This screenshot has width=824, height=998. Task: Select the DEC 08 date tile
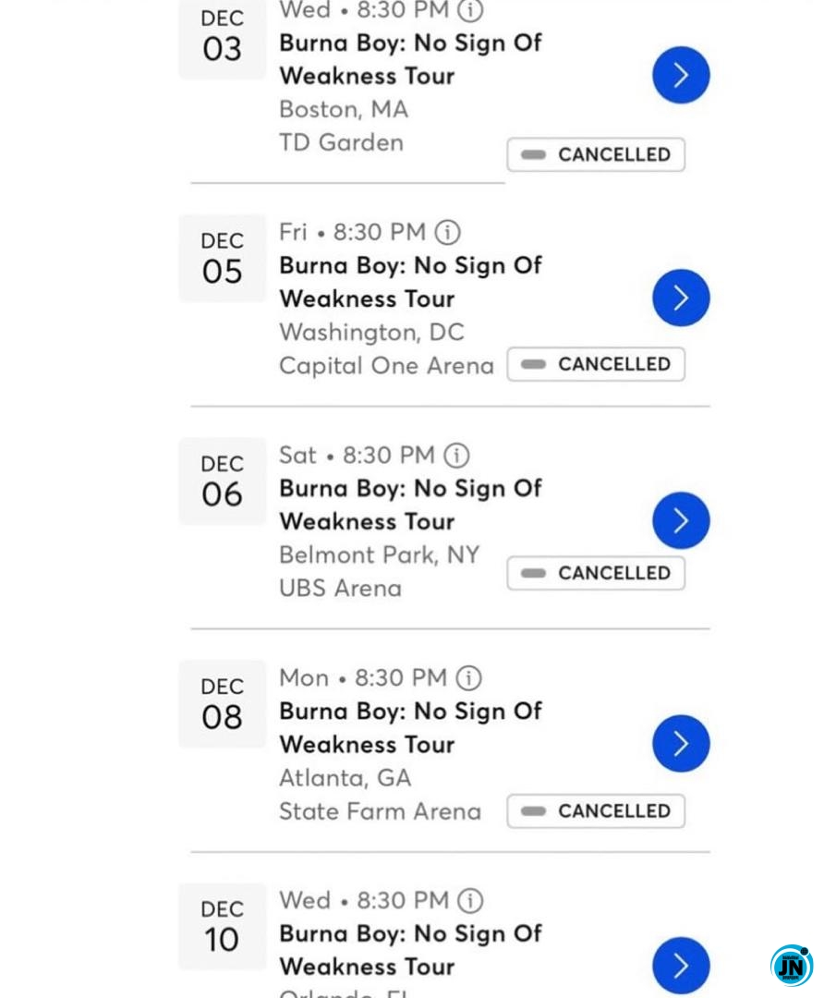tap(222, 704)
